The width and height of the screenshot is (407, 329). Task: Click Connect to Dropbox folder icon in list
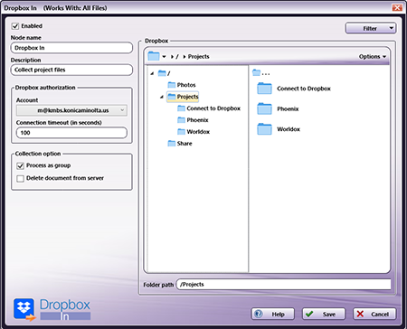[264, 89]
